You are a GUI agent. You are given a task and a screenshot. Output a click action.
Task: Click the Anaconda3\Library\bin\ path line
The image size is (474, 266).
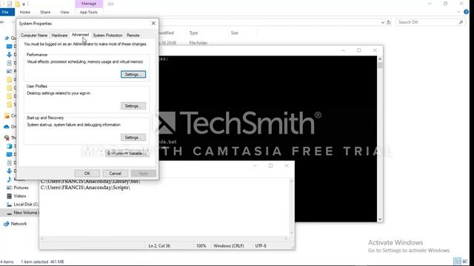click(x=90, y=181)
